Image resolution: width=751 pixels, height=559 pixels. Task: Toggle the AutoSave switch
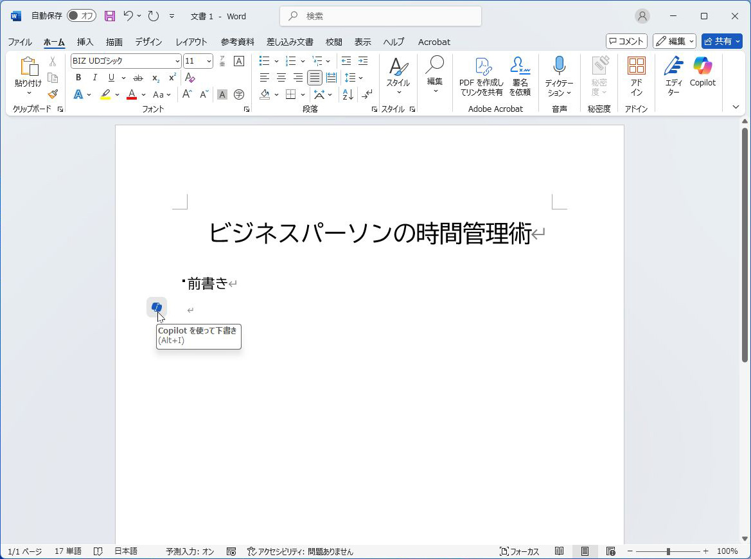click(81, 16)
